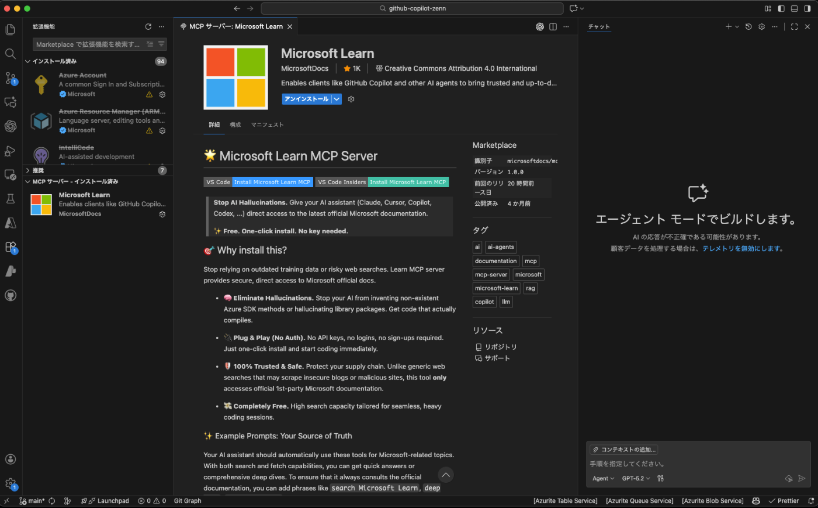Screen dimensions: 818x508
Task: Open the new chat dropdown arrow
Action: [x=737, y=27]
